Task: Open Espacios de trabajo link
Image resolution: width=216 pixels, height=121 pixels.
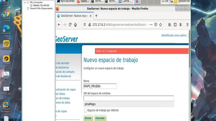Action: (63, 98)
